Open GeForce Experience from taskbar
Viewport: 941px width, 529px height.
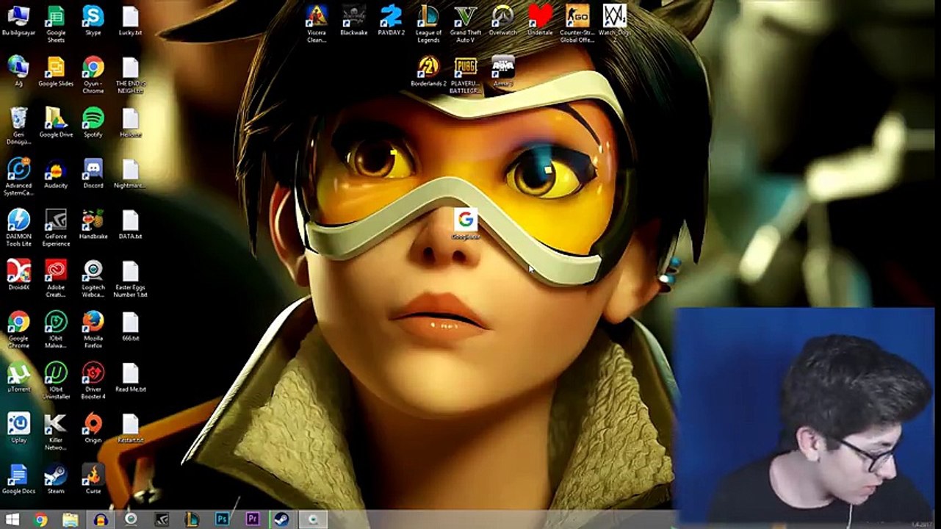pyautogui.click(x=161, y=519)
